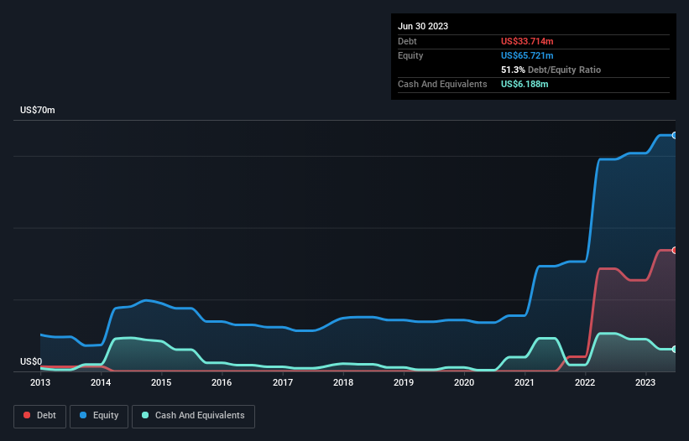689x441 pixels.
Task: Select the 2023 x-axis label
Action: click(x=645, y=382)
